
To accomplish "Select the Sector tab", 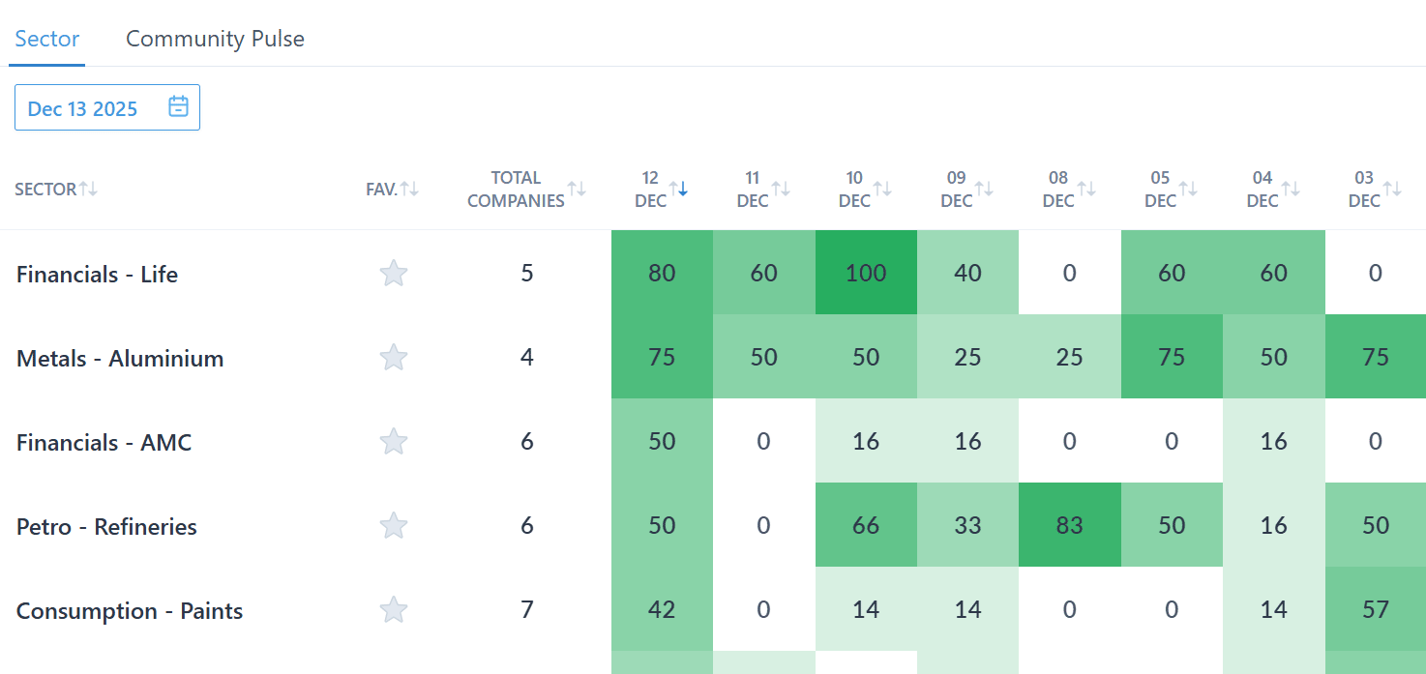I will point(46,39).
